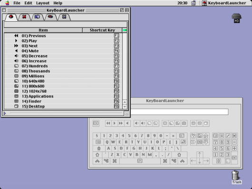252x189 pixels.
Task: Sort by the Item column header
Action: click(x=43, y=30)
